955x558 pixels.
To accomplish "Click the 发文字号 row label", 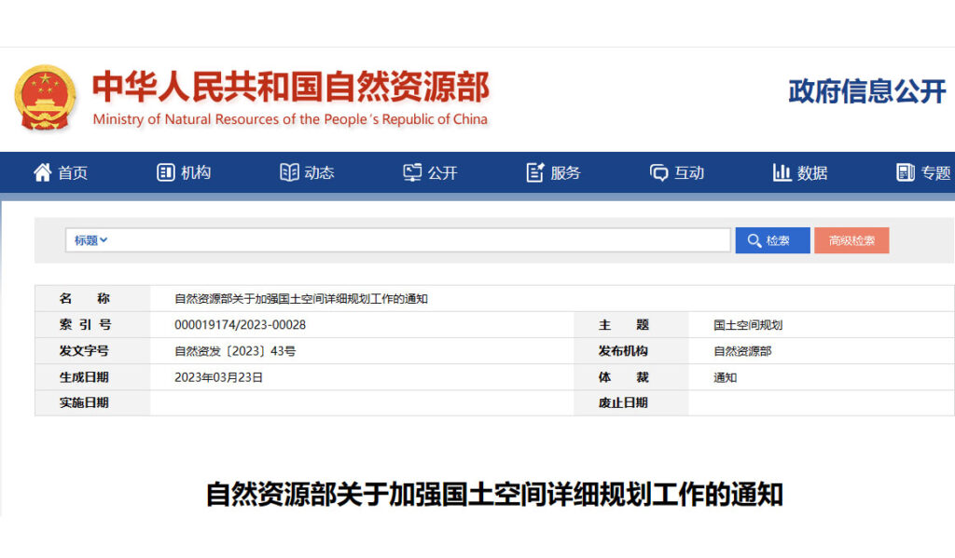I will pyautogui.click(x=84, y=351).
